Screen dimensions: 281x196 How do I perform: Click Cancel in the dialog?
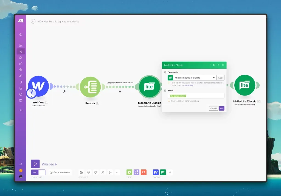(213, 108)
